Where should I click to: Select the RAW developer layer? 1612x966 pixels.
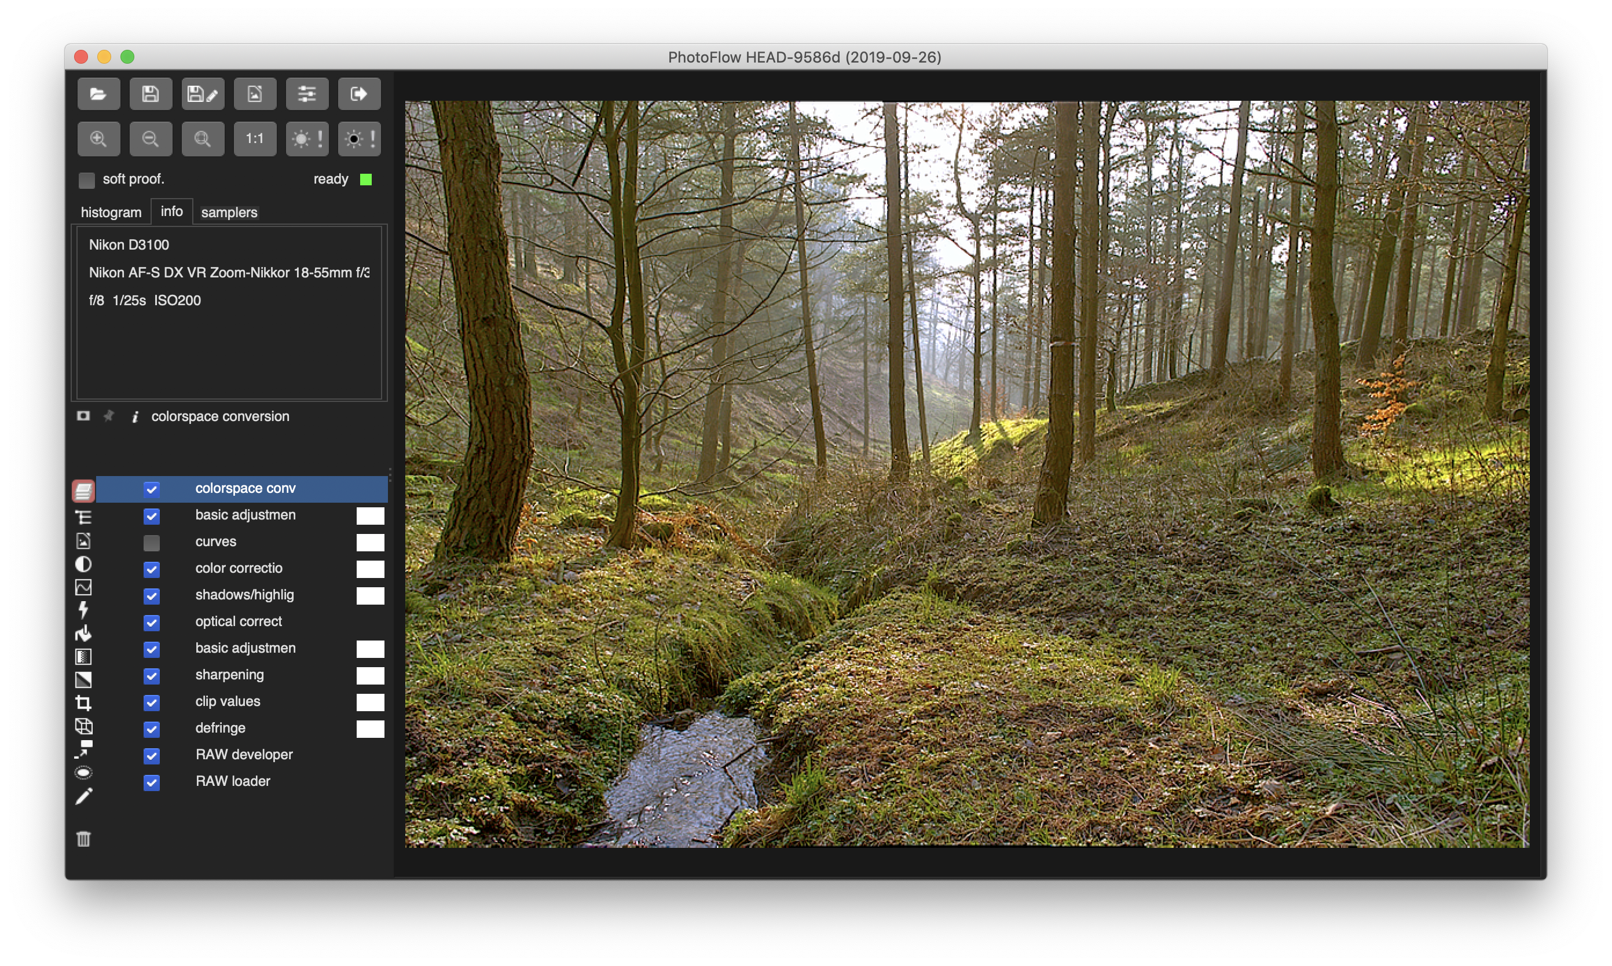[244, 755]
